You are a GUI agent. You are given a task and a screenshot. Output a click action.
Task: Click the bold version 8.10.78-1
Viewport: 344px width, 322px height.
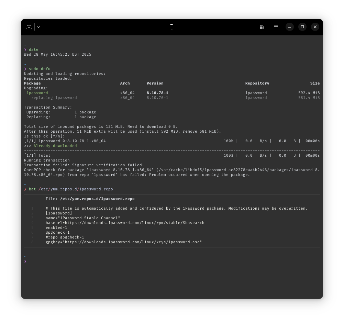157,93
